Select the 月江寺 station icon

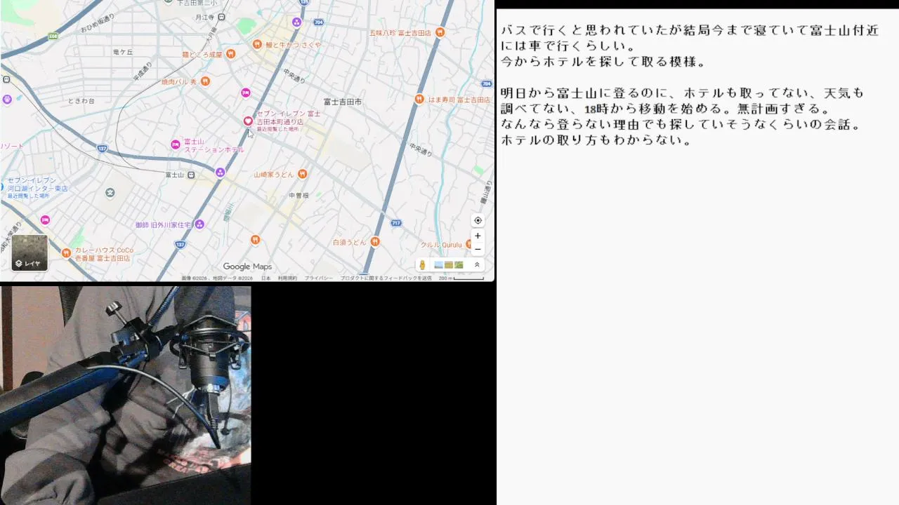[221, 17]
